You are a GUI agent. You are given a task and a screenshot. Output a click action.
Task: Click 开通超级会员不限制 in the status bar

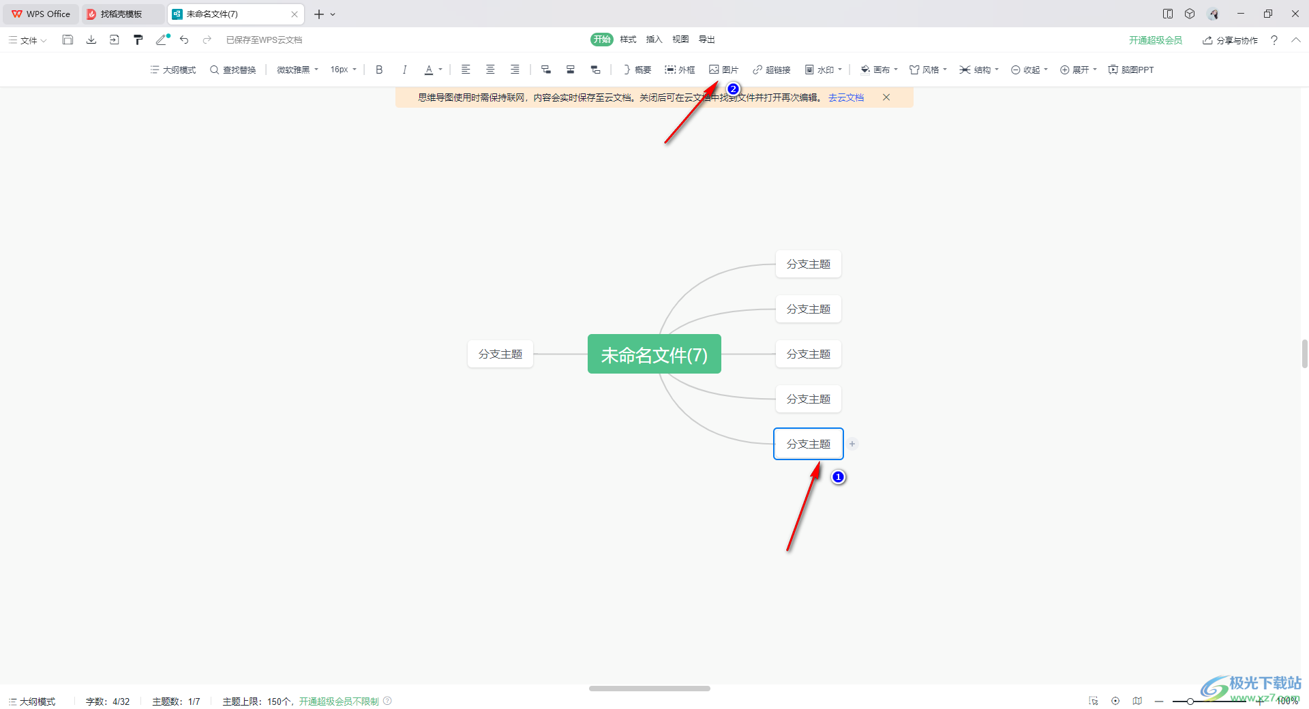[339, 702]
